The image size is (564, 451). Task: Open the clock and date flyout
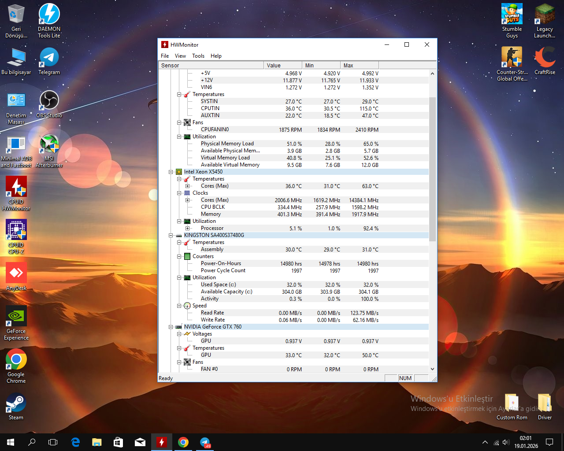pyautogui.click(x=526, y=442)
